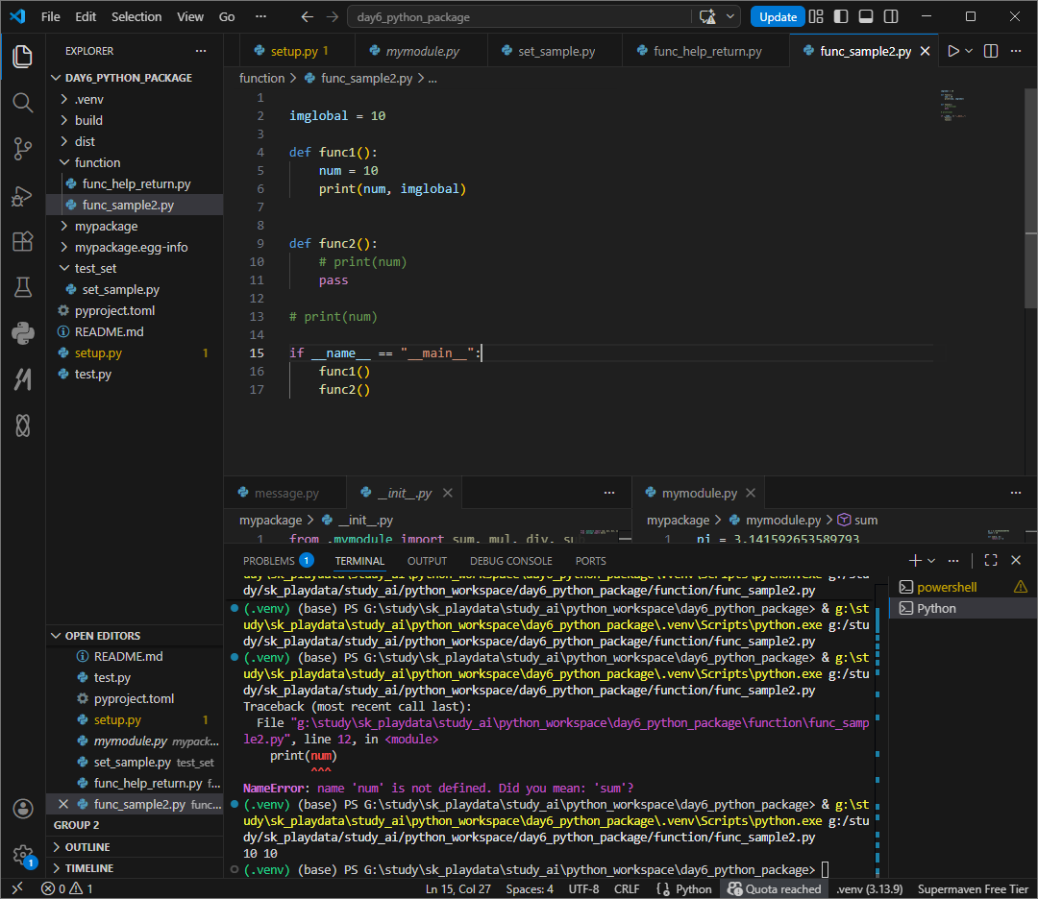The width and height of the screenshot is (1038, 899).
Task: Open the View menu
Action: coord(190,16)
